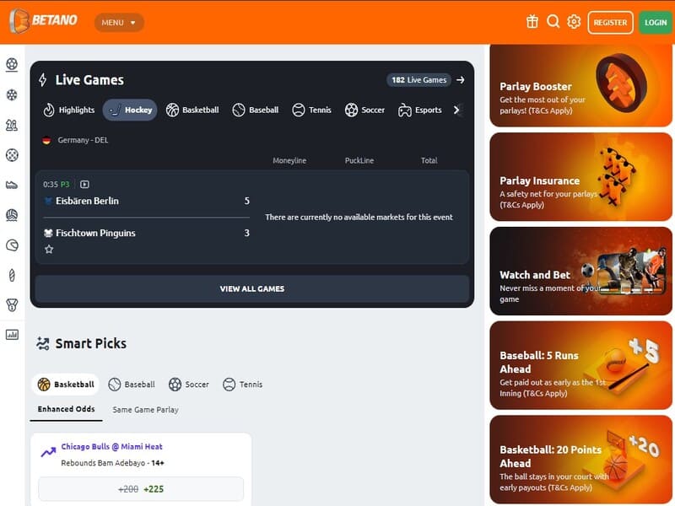This screenshot has width=675, height=506.
Task: Click the statistics chart icon in sidebar
Action: point(12,334)
